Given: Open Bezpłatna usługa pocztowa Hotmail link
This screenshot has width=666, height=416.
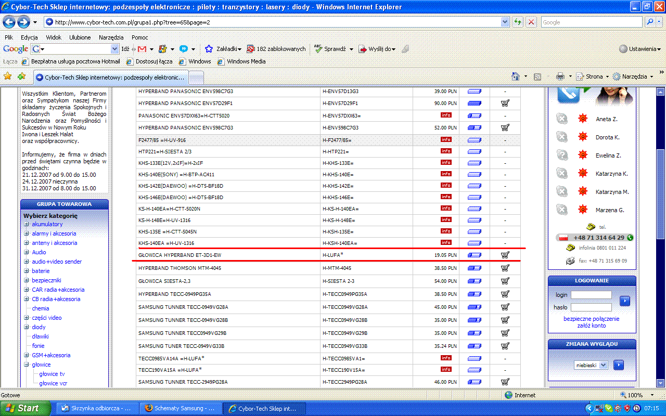Looking at the screenshot, I should coord(71,61).
